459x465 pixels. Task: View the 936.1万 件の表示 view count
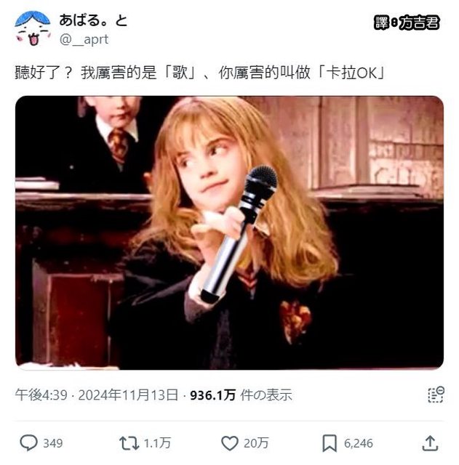click(x=241, y=395)
